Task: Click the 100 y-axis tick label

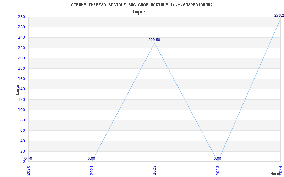Action: click(21, 110)
